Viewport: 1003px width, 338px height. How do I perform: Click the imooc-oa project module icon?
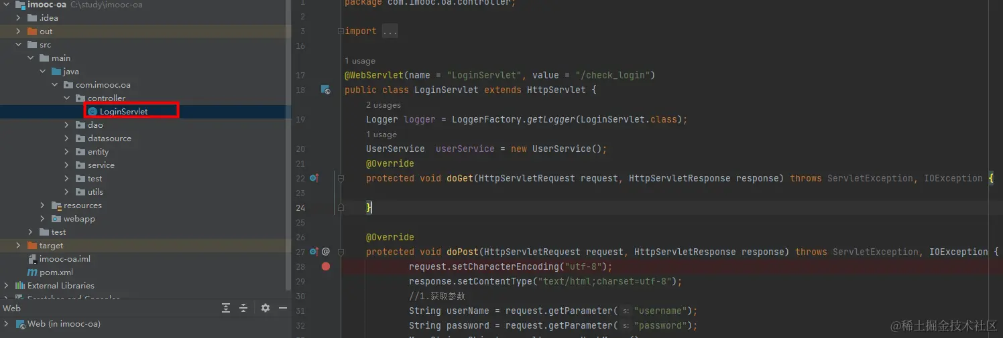20,5
